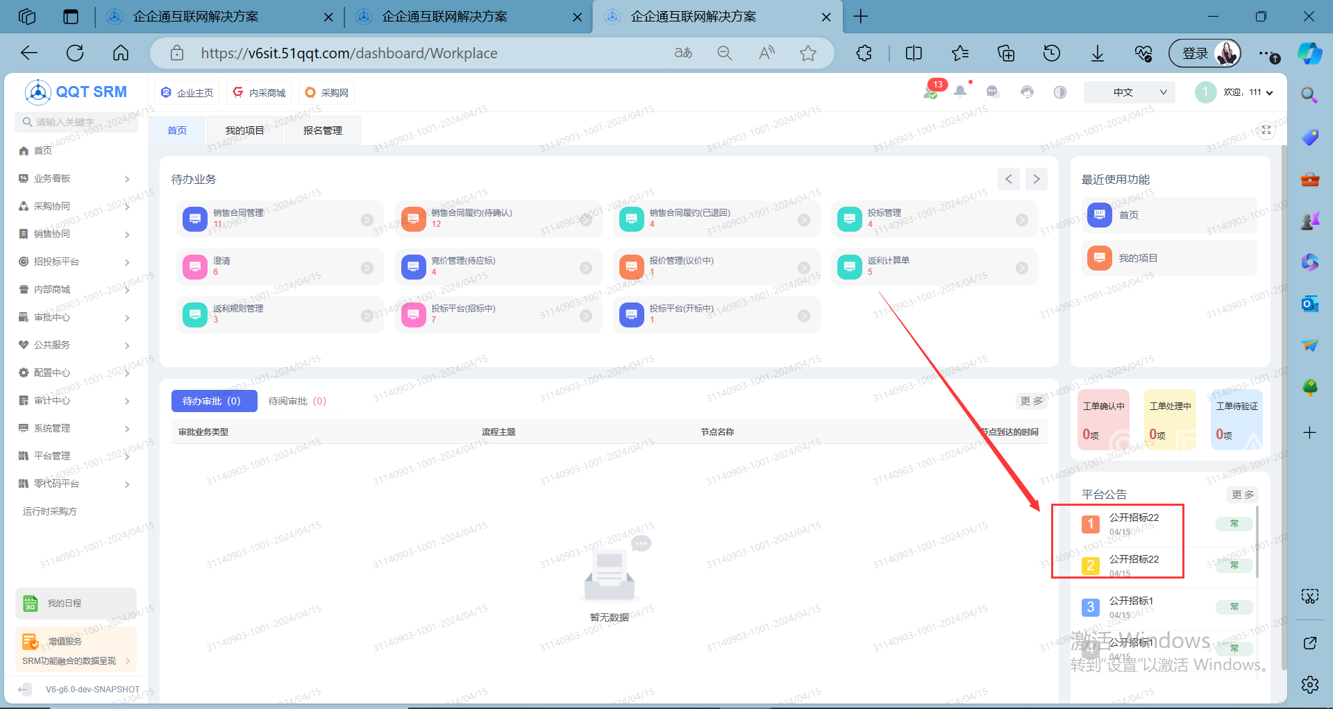Click 采购网 header link

click(x=327, y=92)
